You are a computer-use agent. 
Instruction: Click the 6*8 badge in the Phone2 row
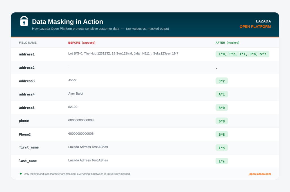click(x=222, y=135)
